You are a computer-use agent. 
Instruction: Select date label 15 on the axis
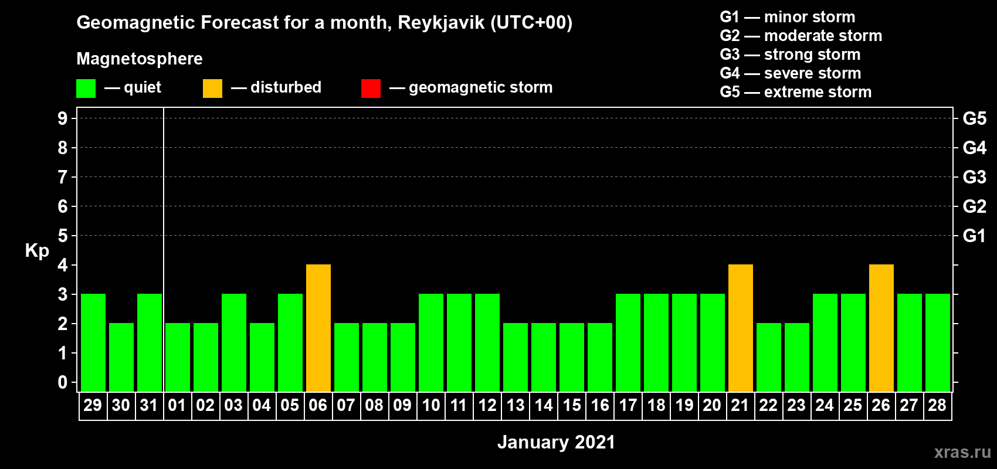[x=572, y=406]
